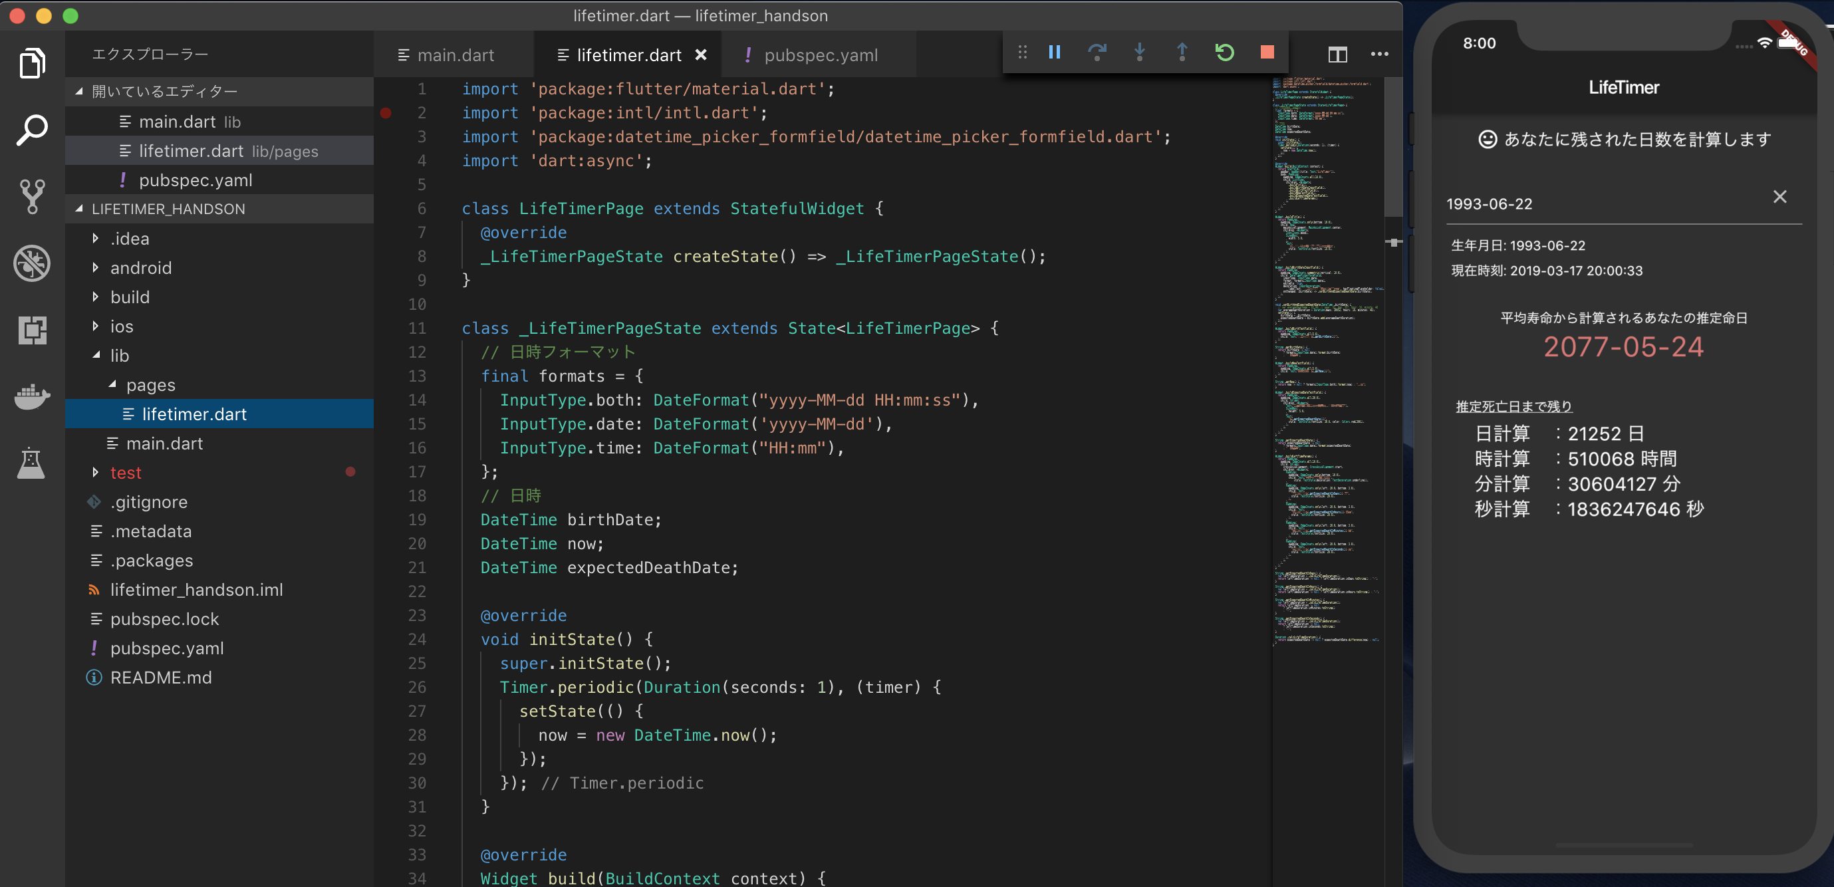Screen dimensions: 1834x887
Task: Click Step Over in the debug toolbar
Action: (1097, 53)
